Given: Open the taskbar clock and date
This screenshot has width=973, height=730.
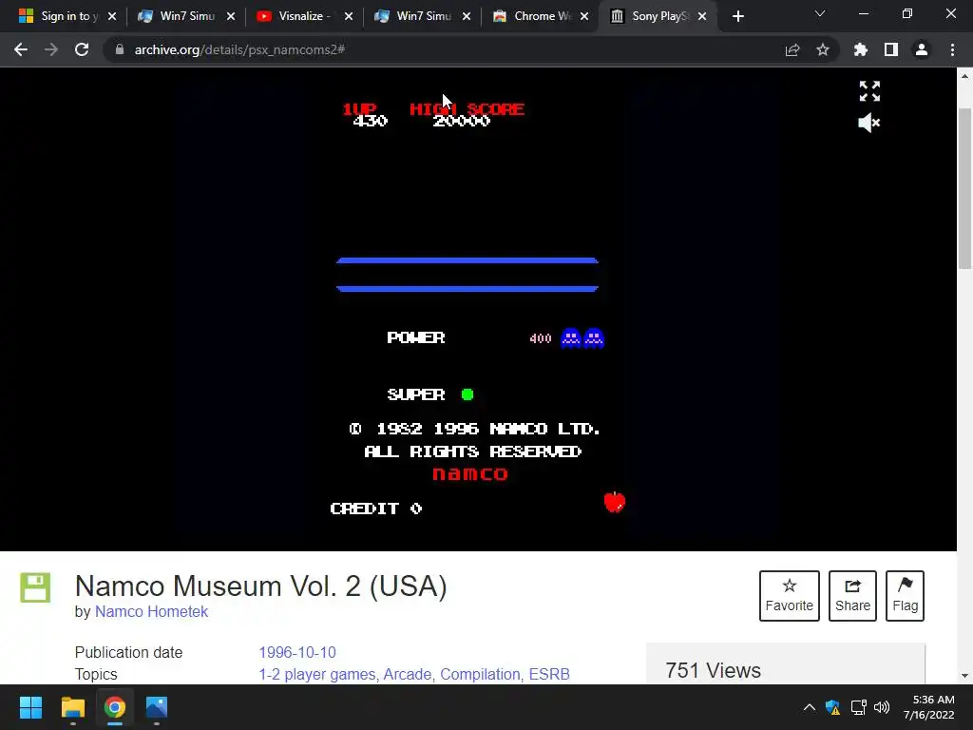Looking at the screenshot, I should tap(929, 707).
